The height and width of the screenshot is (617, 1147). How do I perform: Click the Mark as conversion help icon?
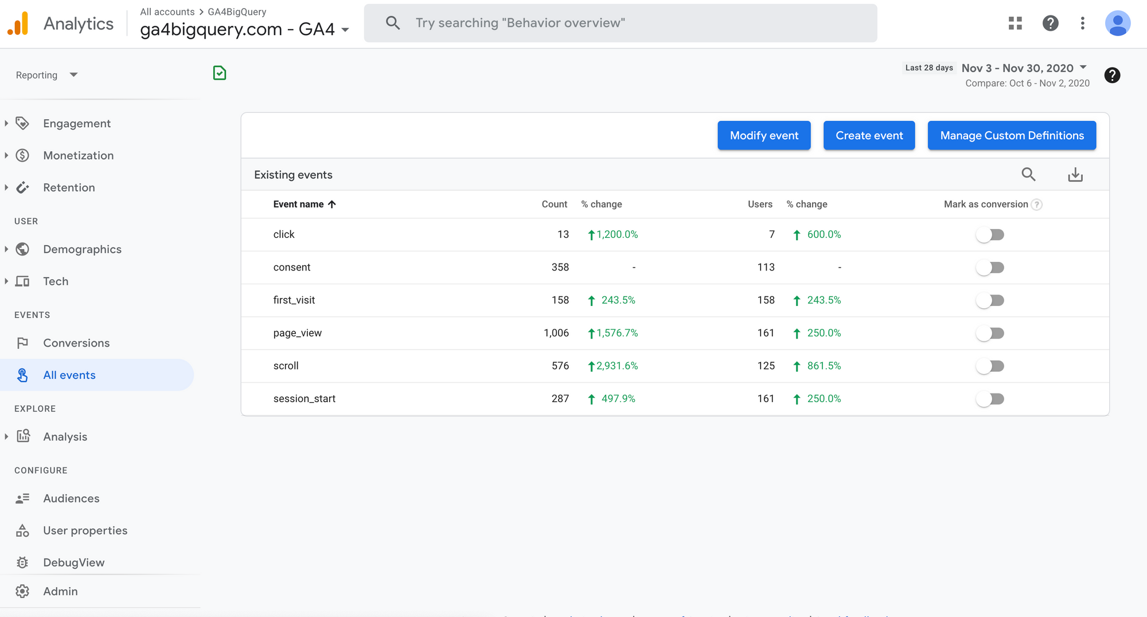1036,205
